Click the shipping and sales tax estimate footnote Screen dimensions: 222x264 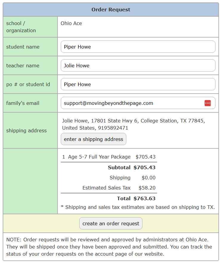point(138,207)
